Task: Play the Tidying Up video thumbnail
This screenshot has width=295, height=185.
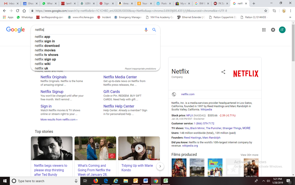Action: click(139, 148)
